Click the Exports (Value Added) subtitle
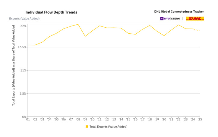218x137 pixels. coord(24,19)
